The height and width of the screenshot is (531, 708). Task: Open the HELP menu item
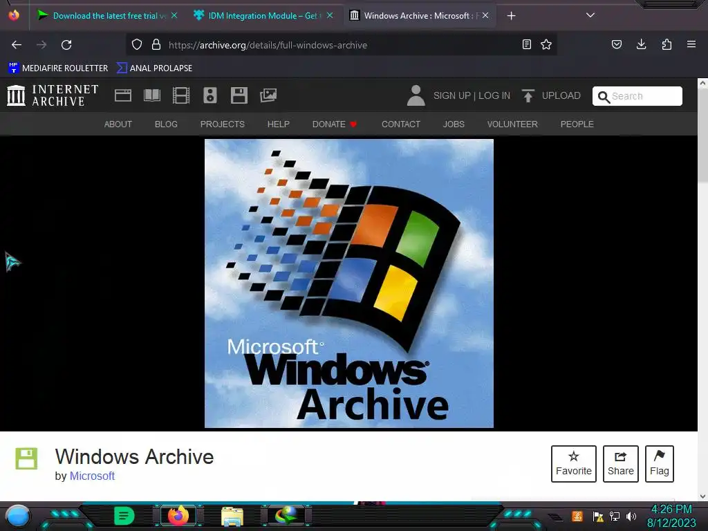point(279,124)
